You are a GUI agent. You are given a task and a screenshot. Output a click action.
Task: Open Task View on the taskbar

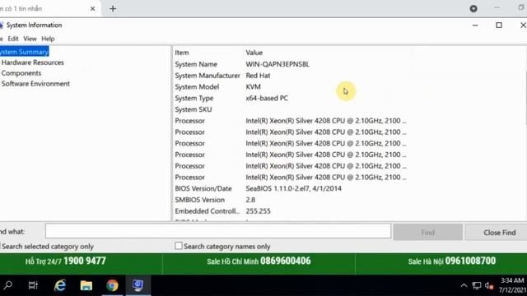(33, 285)
